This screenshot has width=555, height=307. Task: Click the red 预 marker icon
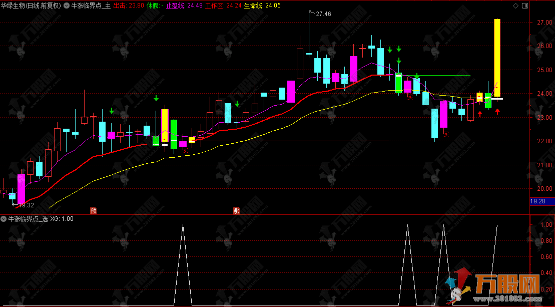pos(93,211)
